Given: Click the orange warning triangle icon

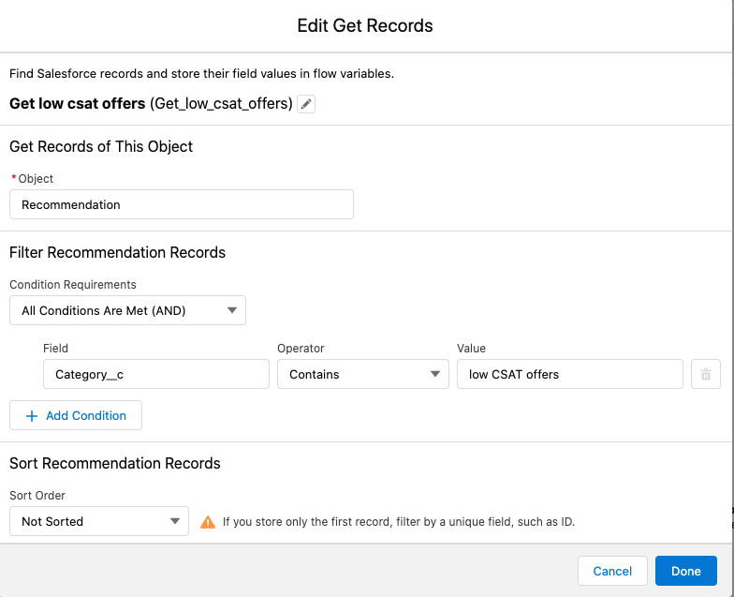Looking at the screenshot, I should [208, 522].
